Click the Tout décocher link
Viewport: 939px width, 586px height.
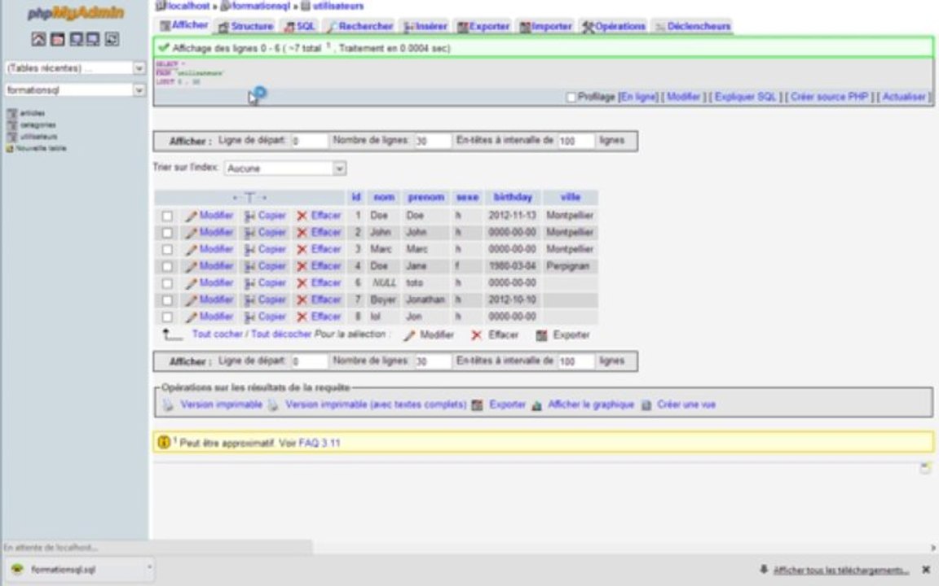pyautogui.click(x=281, y=335)
